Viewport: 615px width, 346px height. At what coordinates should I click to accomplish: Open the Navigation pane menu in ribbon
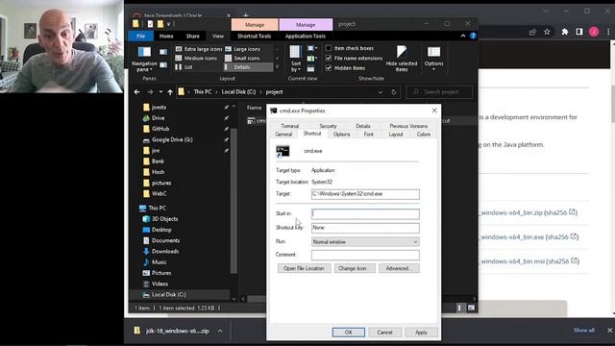click(144, 59)
